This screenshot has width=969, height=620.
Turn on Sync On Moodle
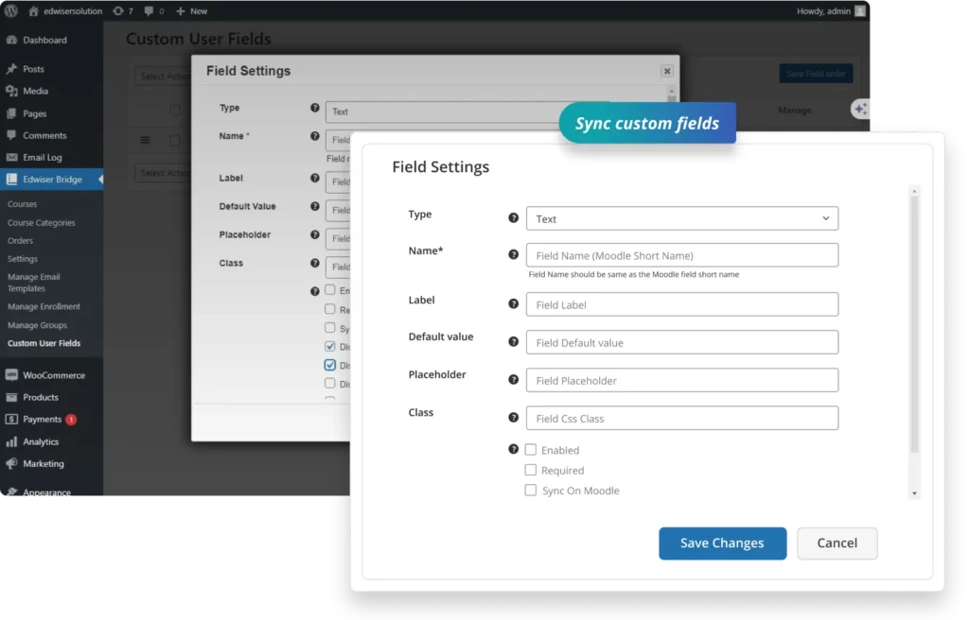[531, 491]
